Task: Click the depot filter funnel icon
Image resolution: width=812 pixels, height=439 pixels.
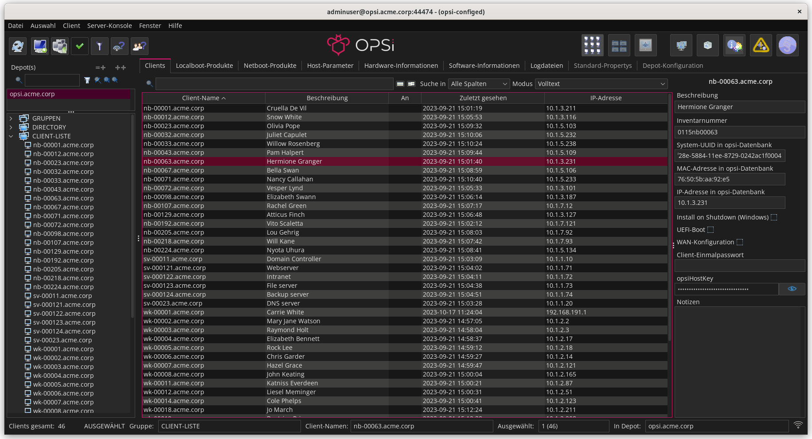Action: click(87, 80)
